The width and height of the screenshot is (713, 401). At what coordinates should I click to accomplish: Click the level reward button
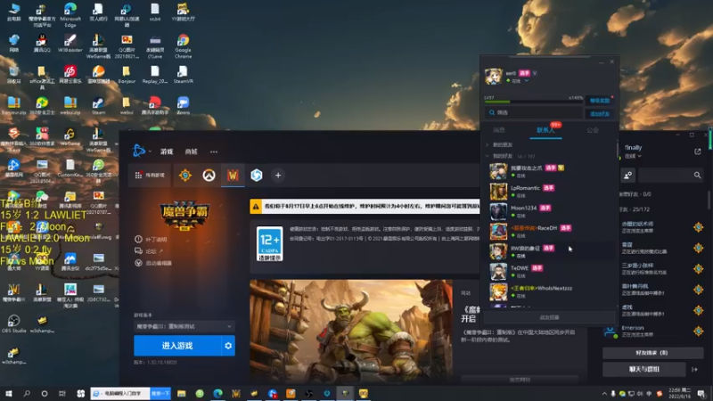pos(599,101)
